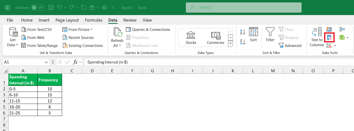The width and height of the screenshot is (354, 131).
Task: Click the Consolidate icon
Action: (342, 30)
